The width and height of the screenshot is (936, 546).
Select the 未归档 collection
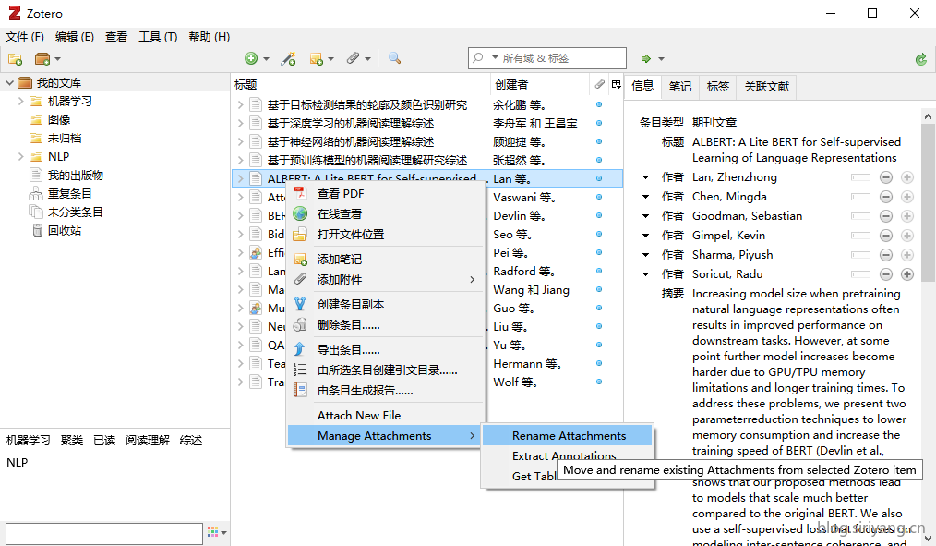(x=64, y=138)
